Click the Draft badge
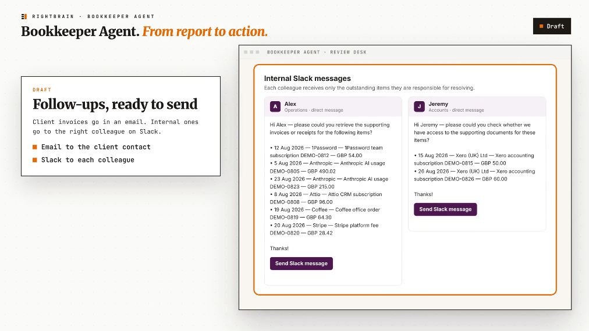This screenshot has height=331, width=589. (x=552, y=26)
